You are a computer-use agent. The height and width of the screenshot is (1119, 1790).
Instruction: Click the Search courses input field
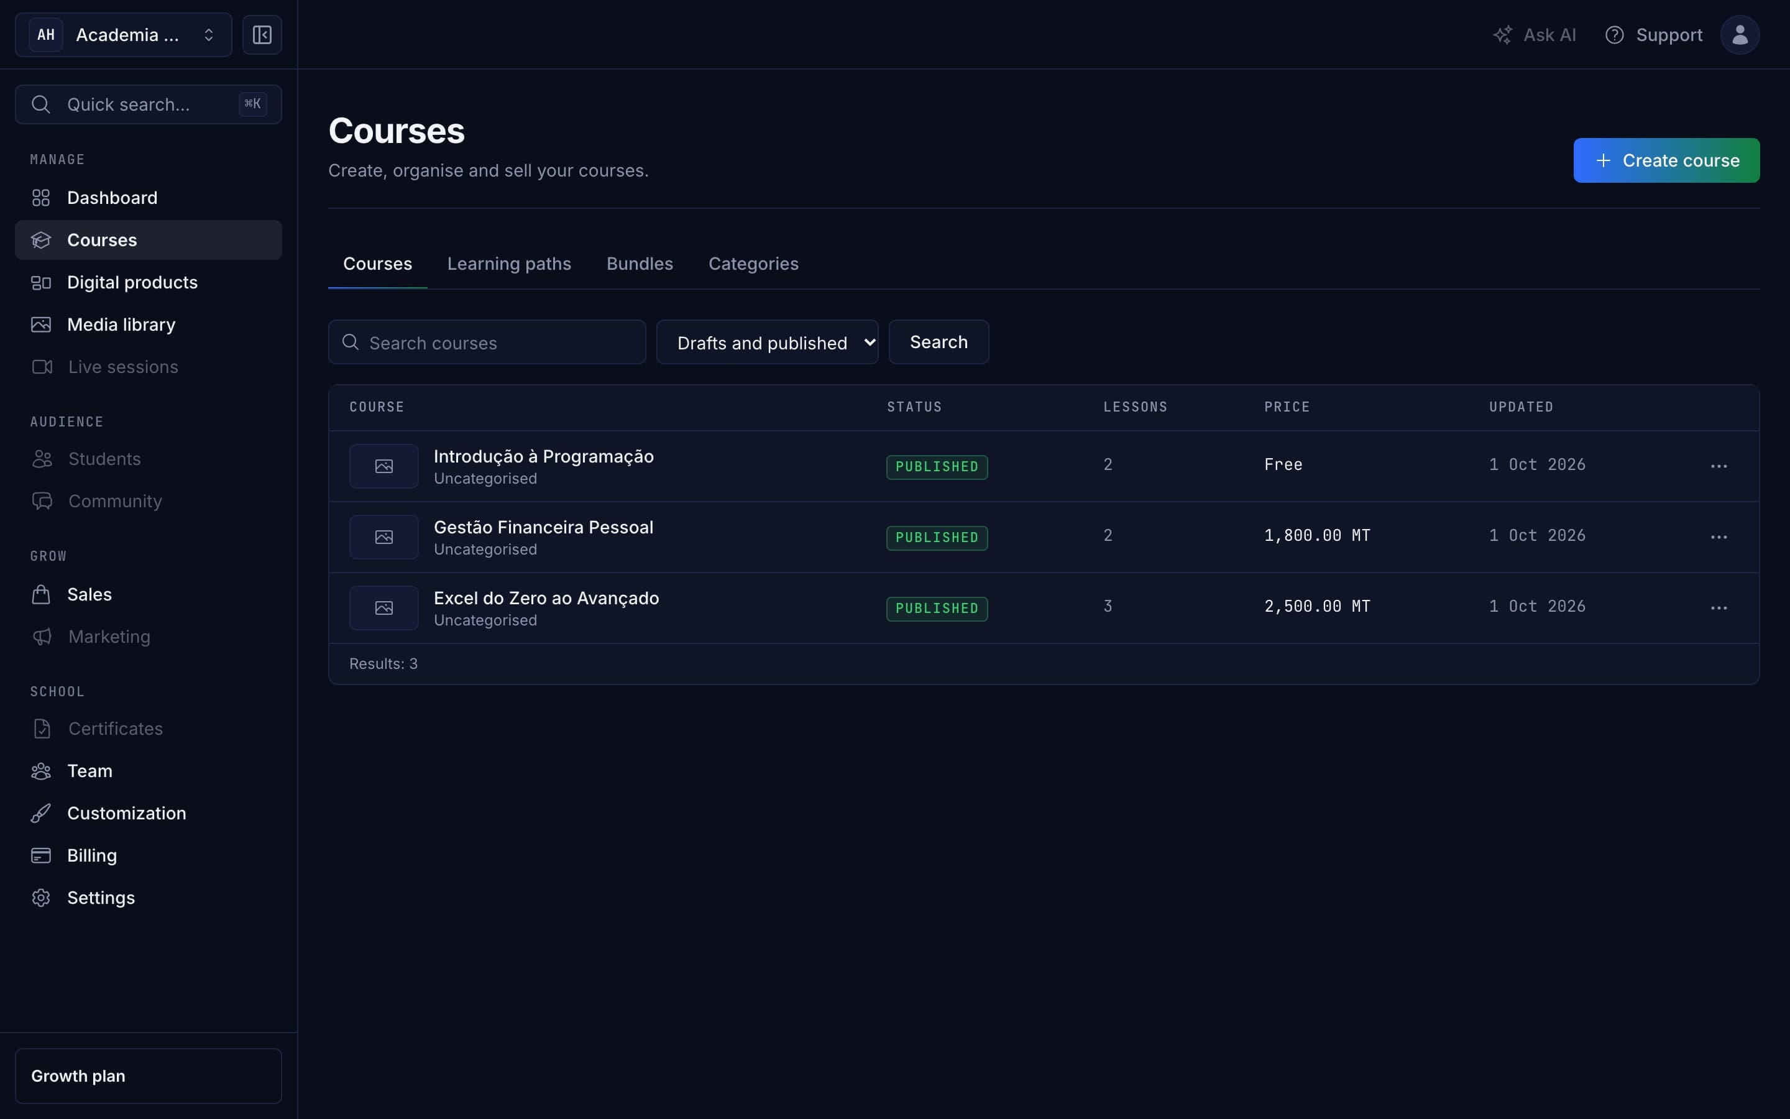pyautogui.click(x=487, y=342)
